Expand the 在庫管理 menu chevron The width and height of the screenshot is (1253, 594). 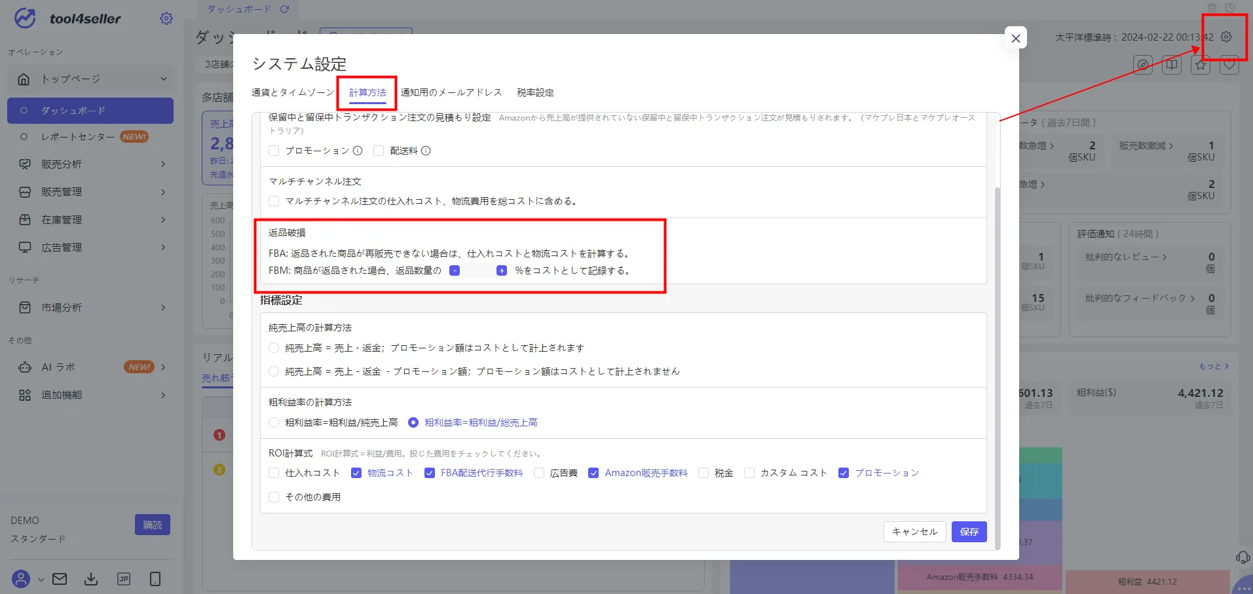tap(163, 219)
